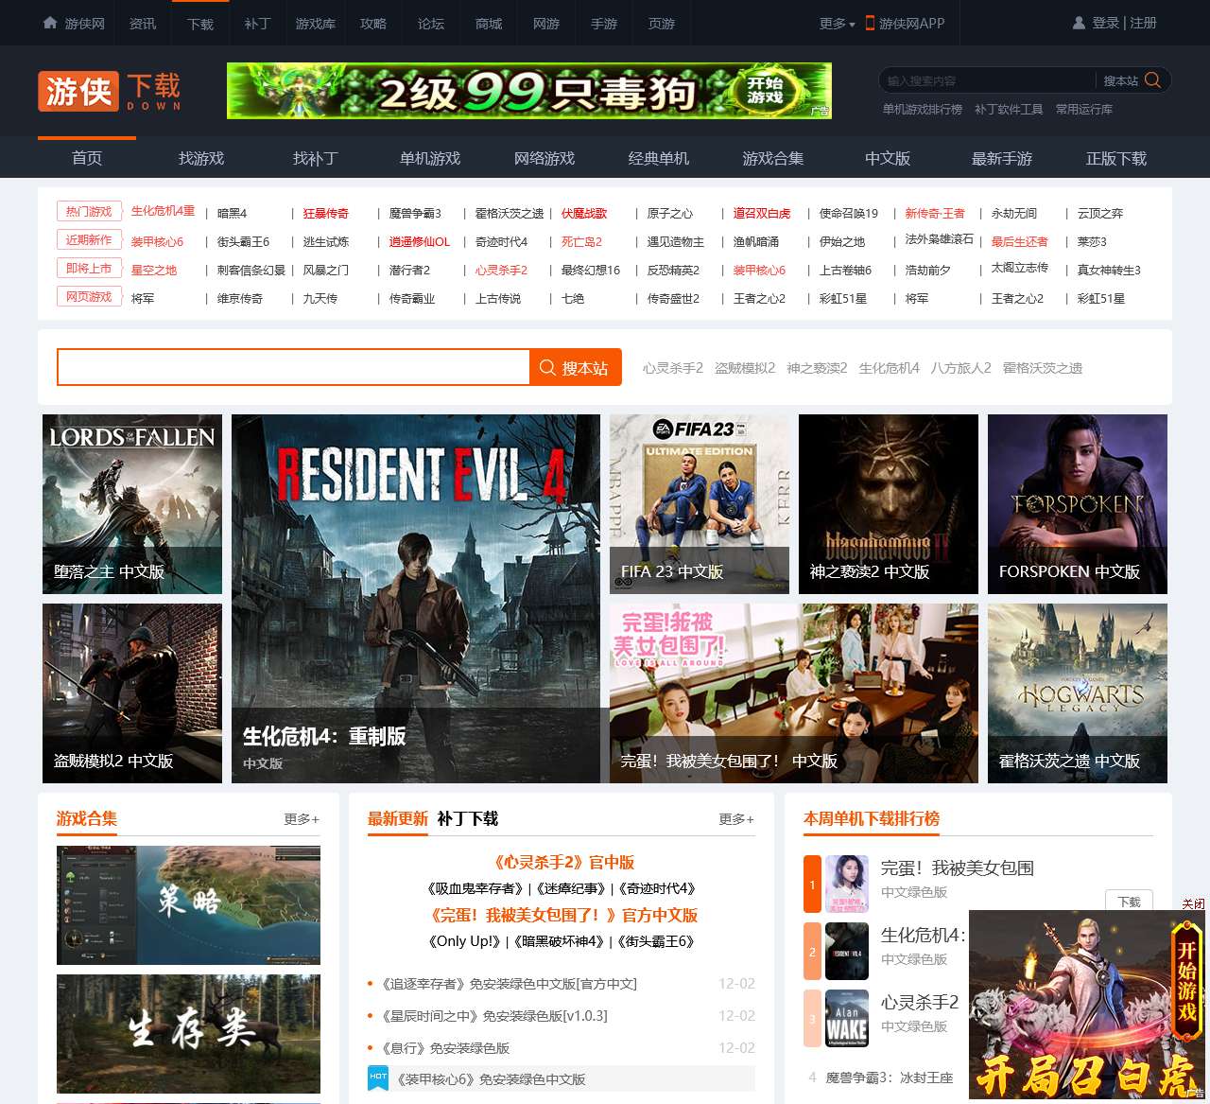Switch to 单机游戏 navigation tab
Screen dimensions: 1210x1104
coord(430,158)
